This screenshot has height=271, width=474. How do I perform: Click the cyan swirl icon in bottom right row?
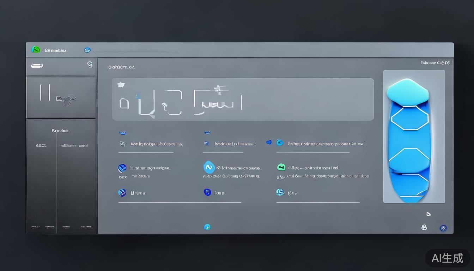pos(280,192)
